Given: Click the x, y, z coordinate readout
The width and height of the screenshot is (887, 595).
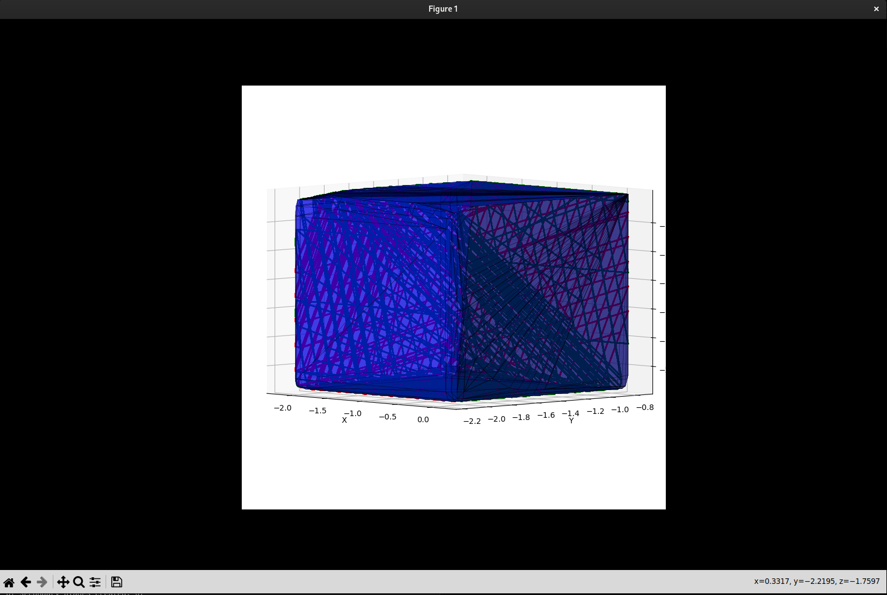Looking at the screenshot, I should (816, 581).
